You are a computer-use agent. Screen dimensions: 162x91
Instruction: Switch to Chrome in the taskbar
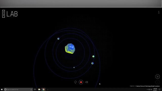pos(43,89)
